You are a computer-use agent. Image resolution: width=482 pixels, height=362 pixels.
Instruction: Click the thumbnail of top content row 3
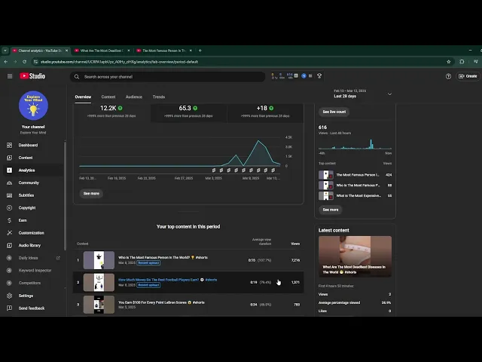(x=99, y=305)
